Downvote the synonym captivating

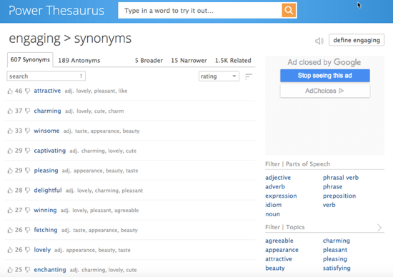[28, 151]
